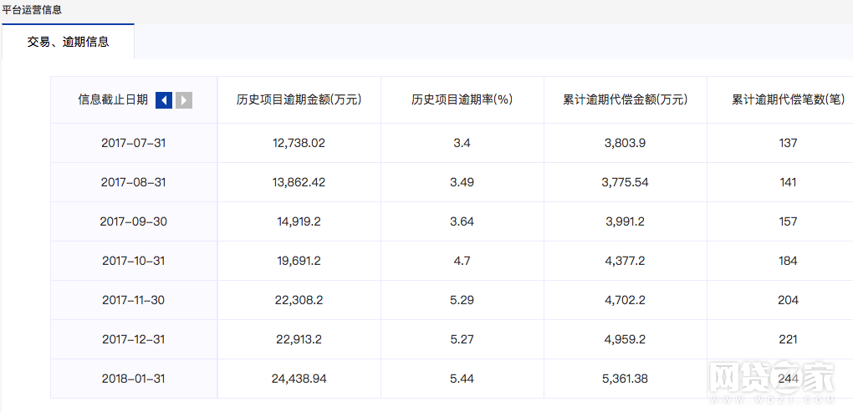Select overdue amount 14,919.2
This screenshot has width=853, height=412.
click(x=299, y=221)
